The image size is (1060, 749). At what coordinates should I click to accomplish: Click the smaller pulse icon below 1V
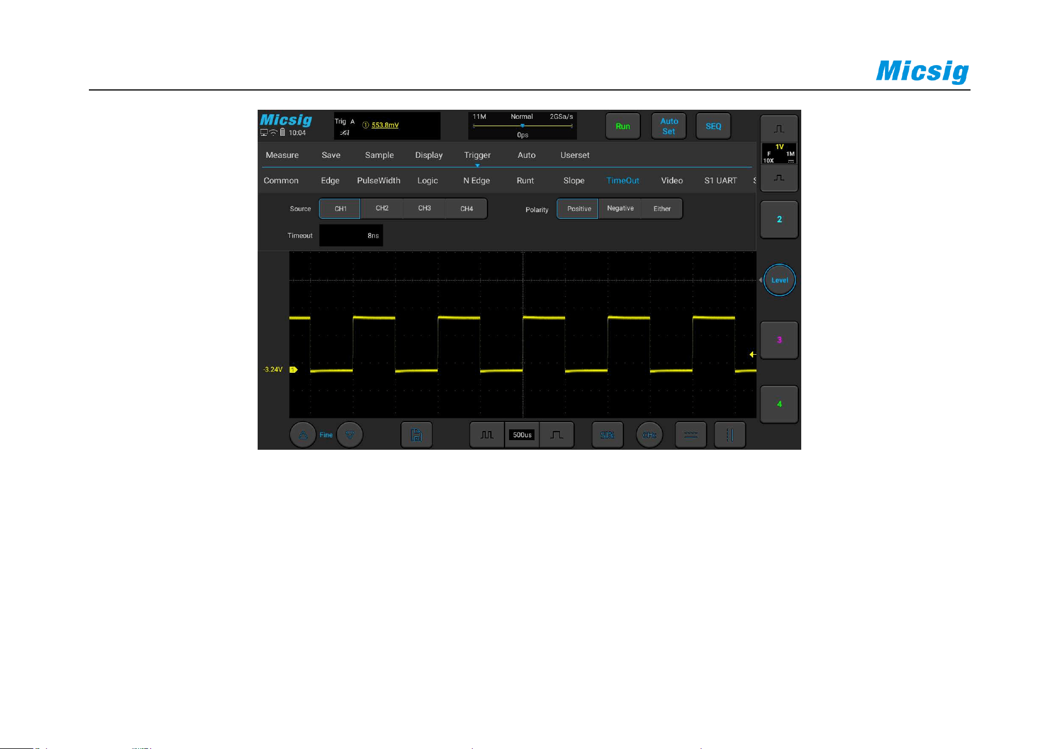(779, 178)
